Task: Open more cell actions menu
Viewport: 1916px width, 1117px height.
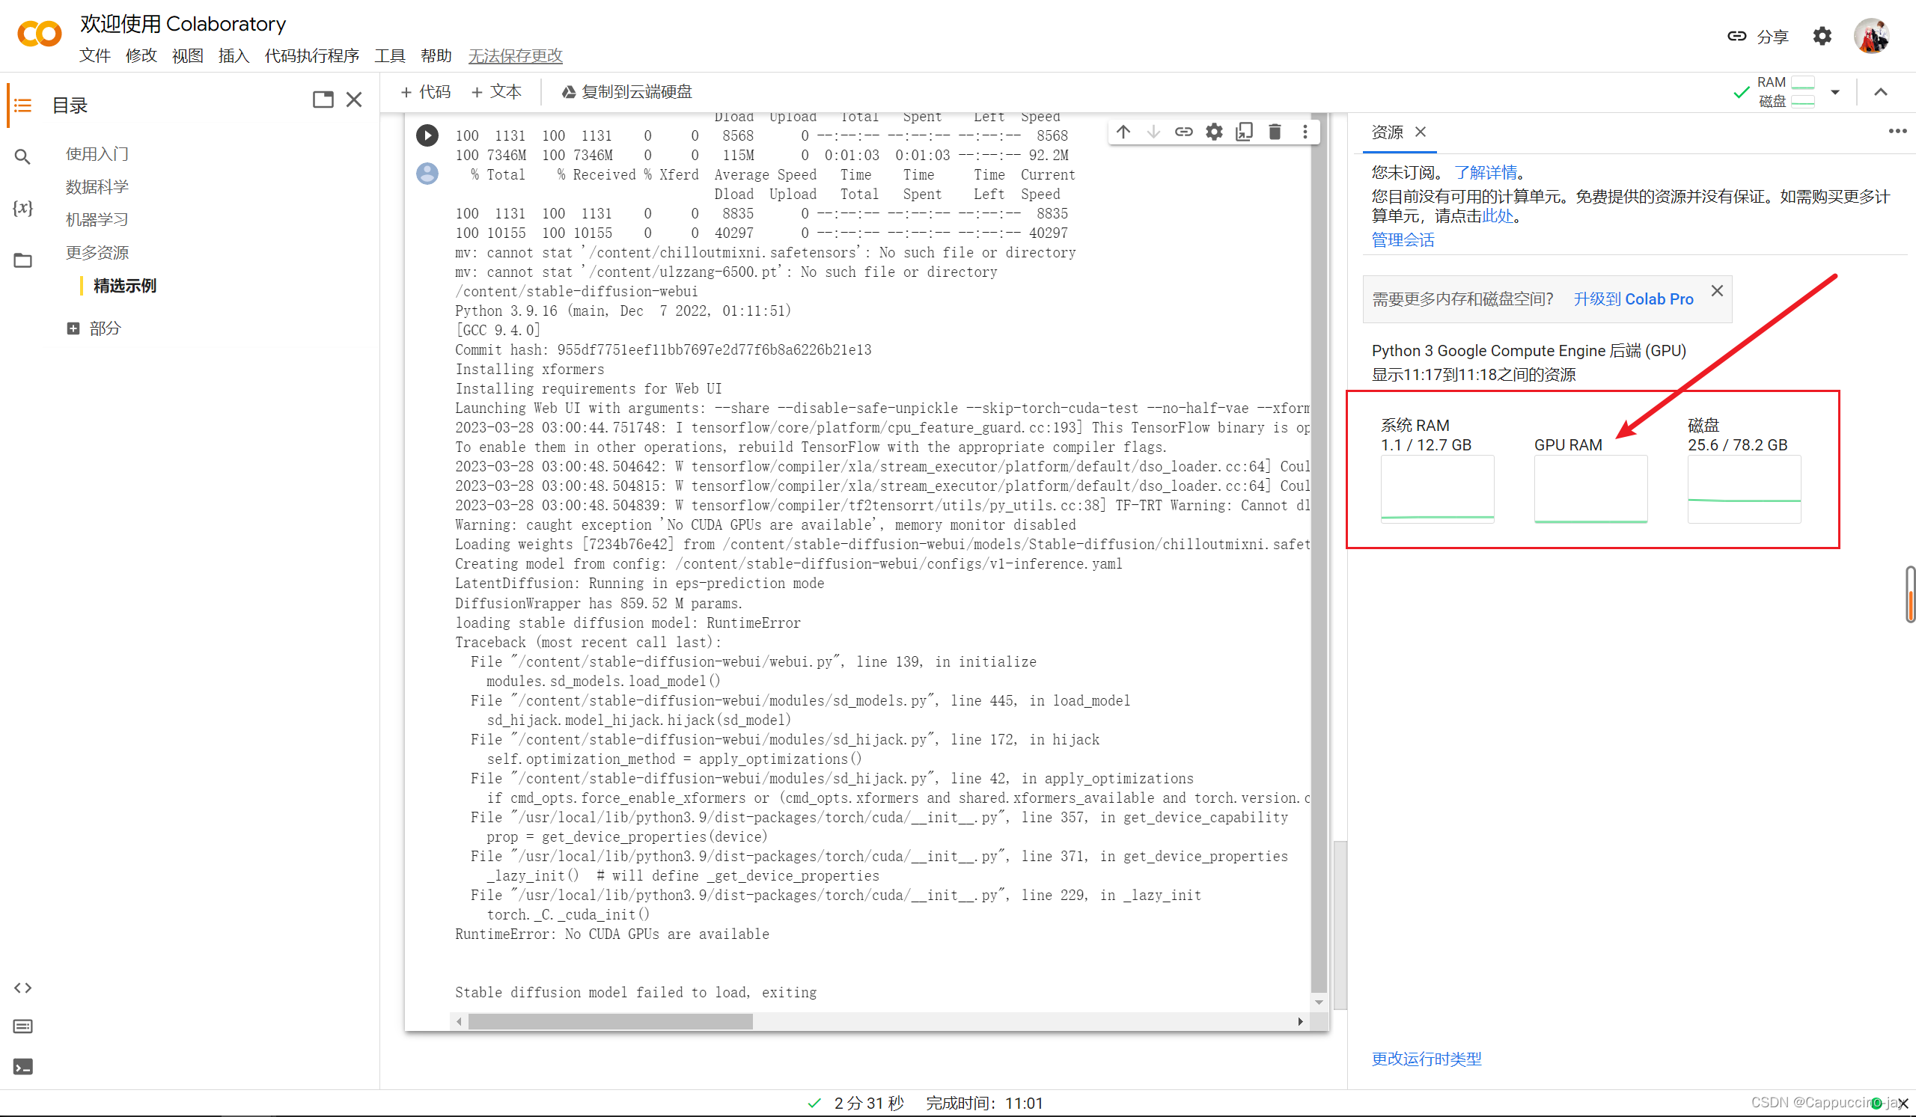Action: tap(1305, 132)
